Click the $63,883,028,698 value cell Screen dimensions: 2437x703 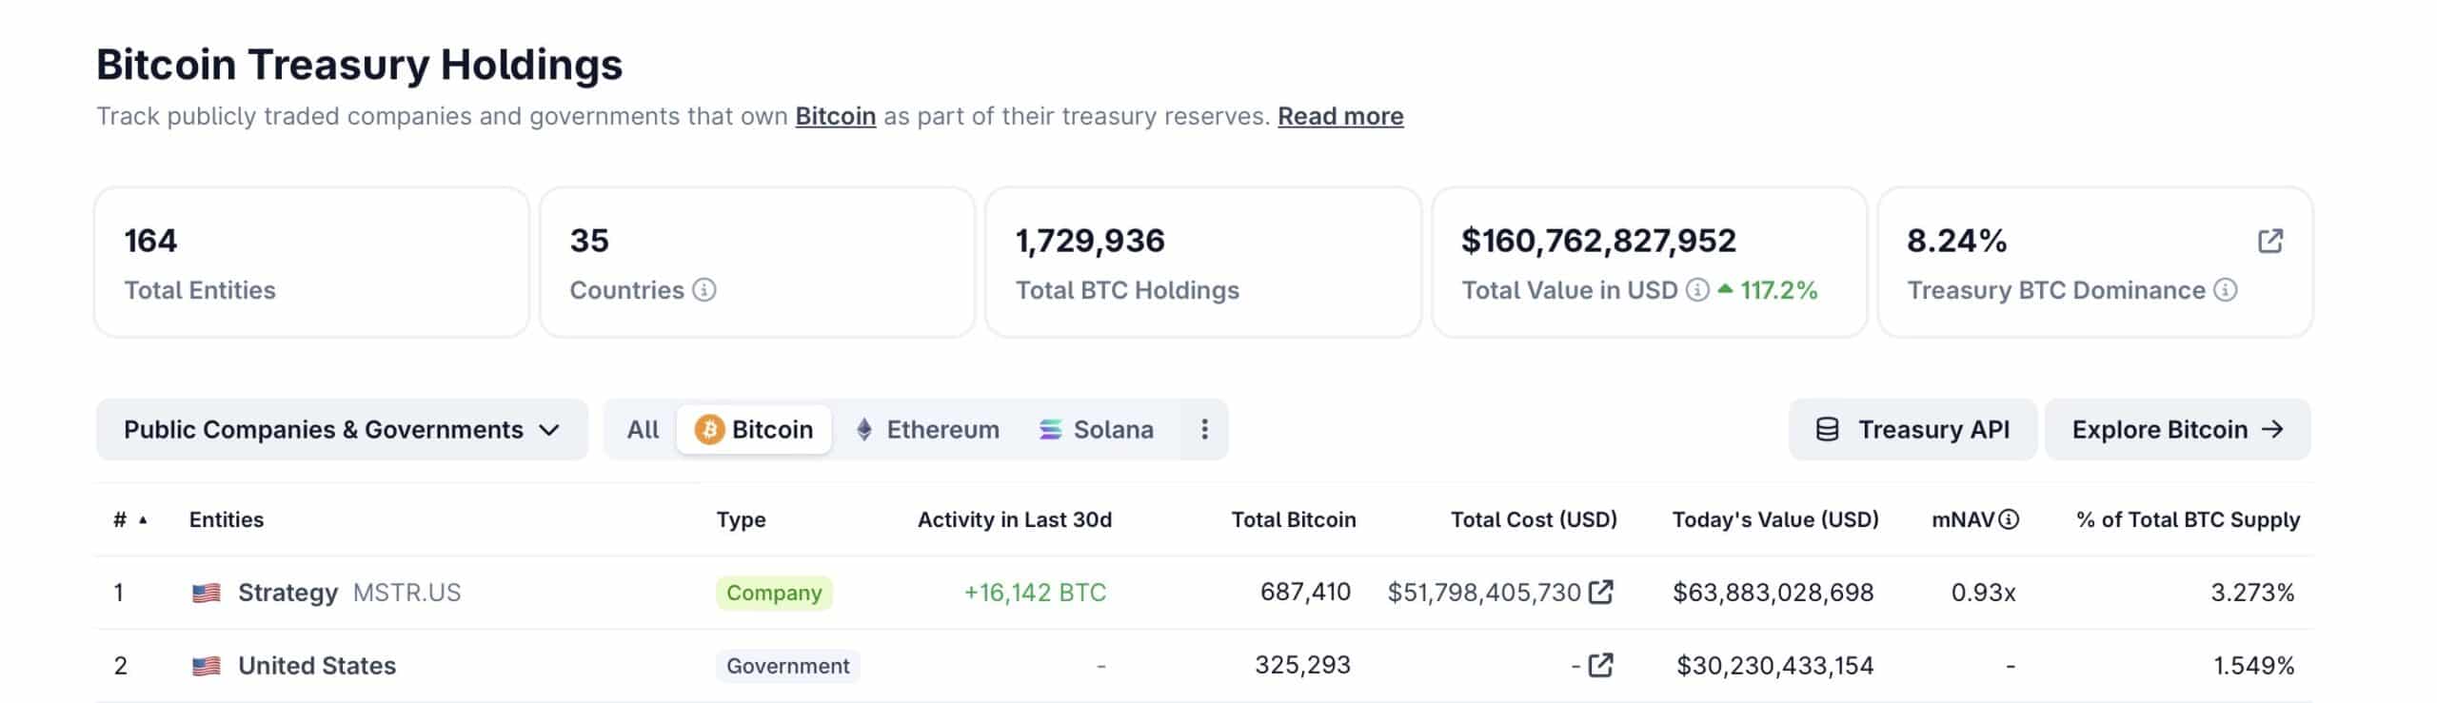1773,593
